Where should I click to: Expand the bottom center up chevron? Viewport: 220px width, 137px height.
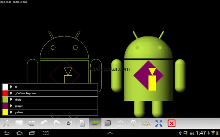tap(110, 133)
